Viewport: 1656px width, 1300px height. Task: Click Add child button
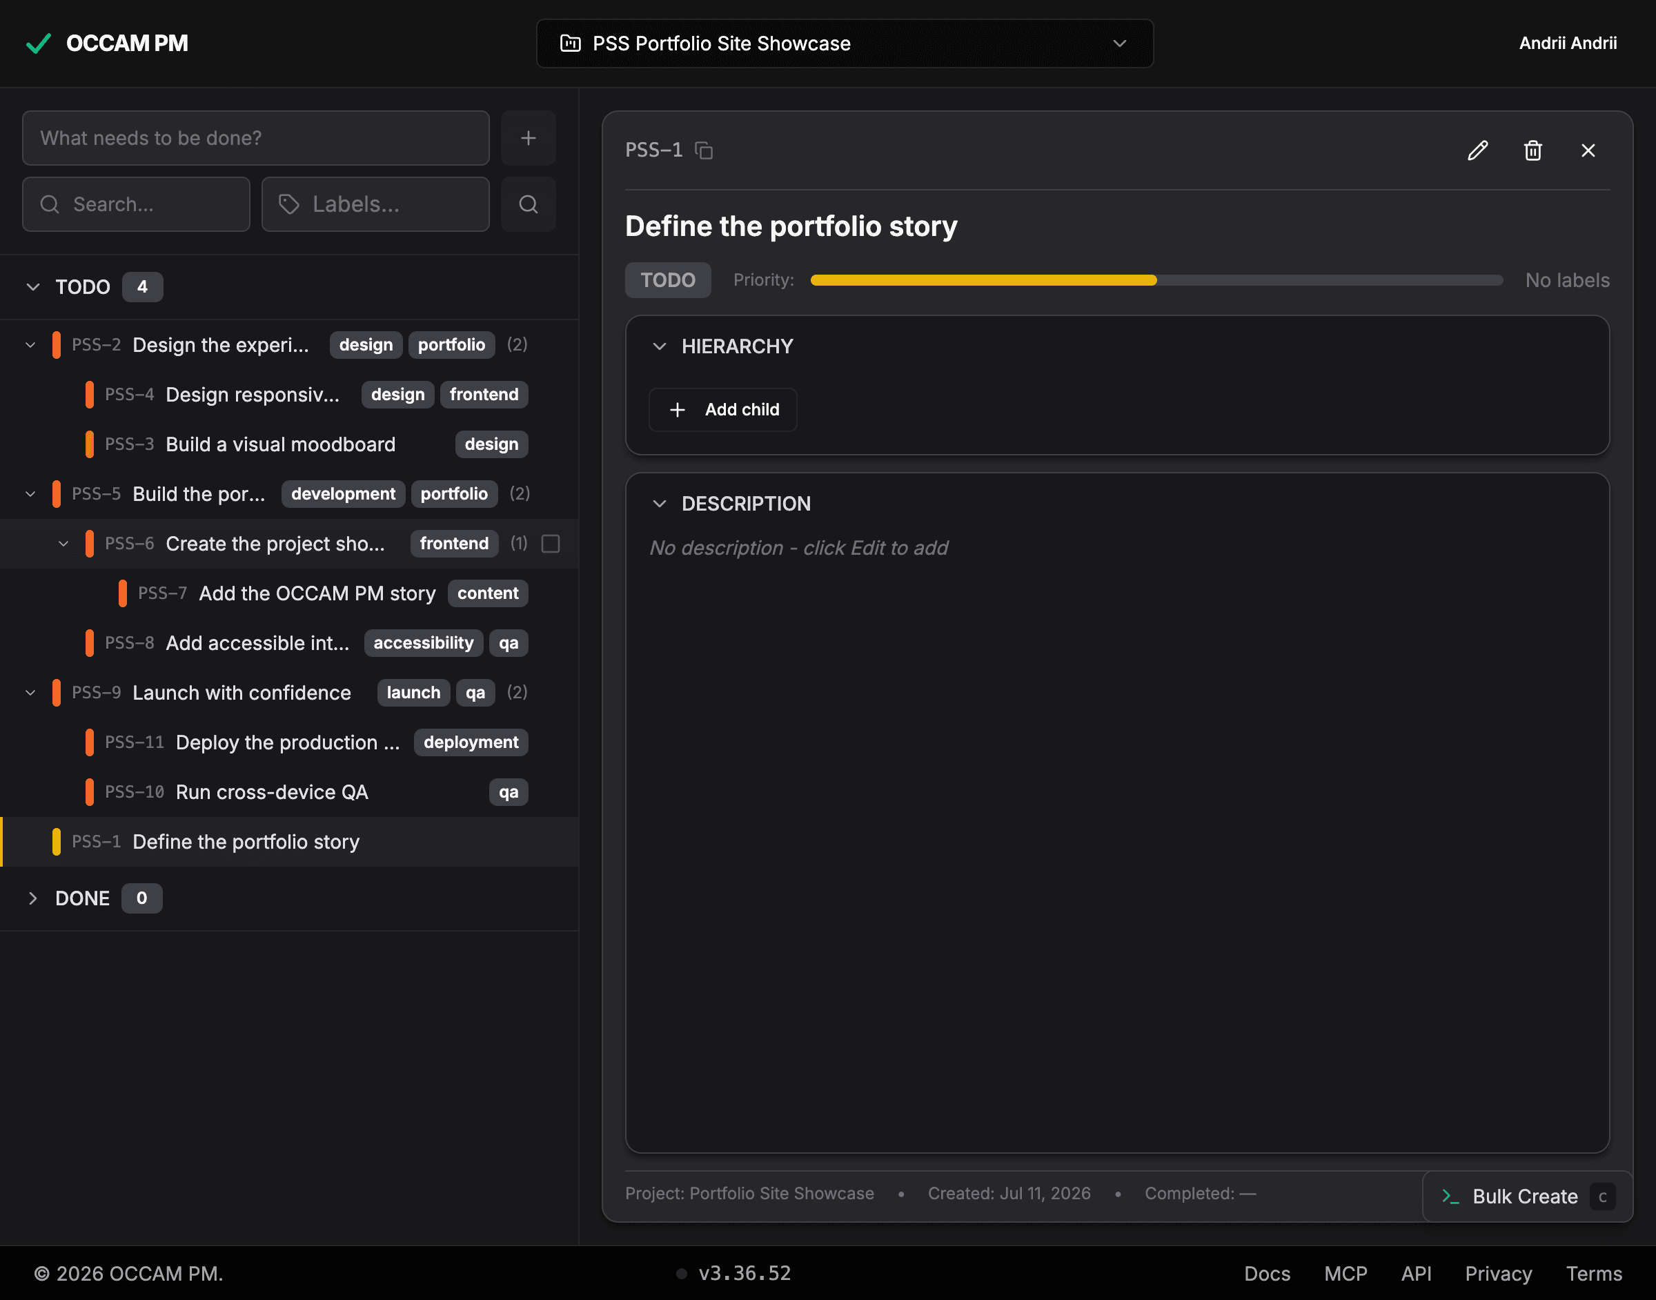click(723, 409)
